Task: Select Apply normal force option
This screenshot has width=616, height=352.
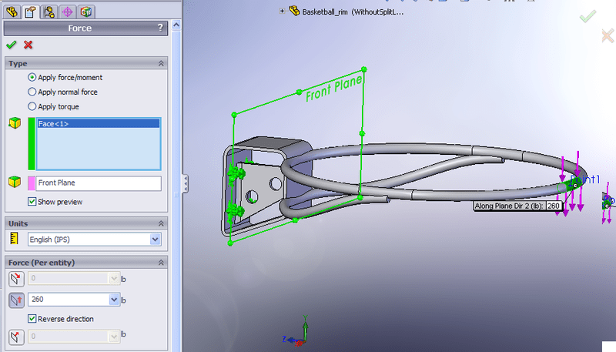Action: [32, 92]
